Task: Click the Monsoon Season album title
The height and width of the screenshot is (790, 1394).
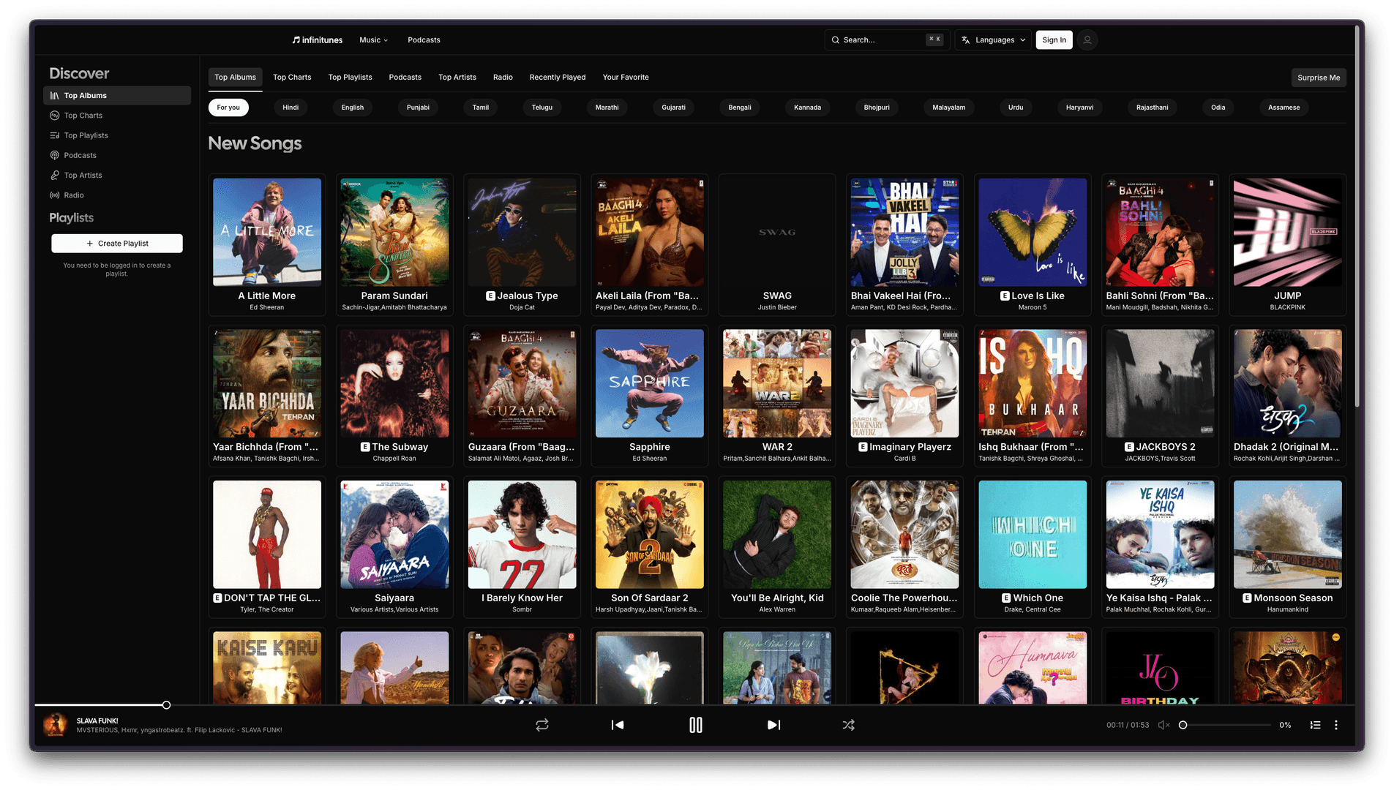Action: [1293, 598]
